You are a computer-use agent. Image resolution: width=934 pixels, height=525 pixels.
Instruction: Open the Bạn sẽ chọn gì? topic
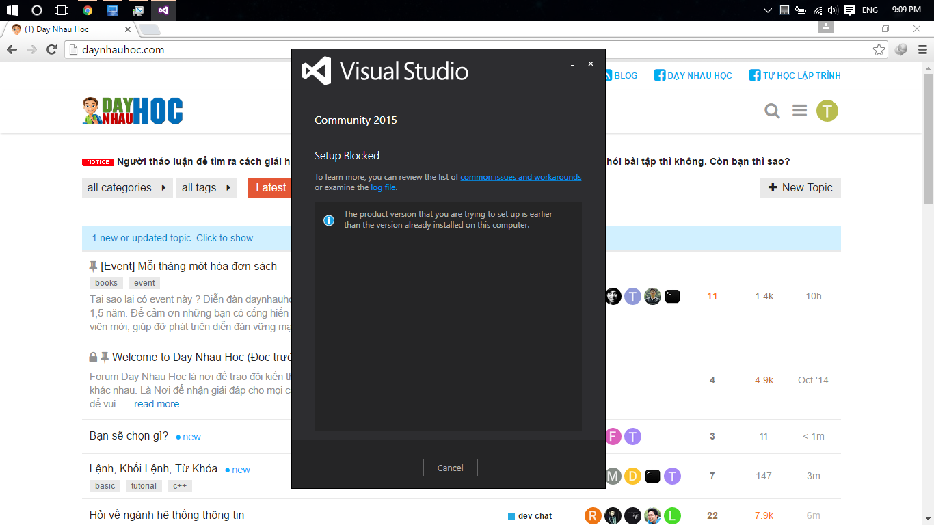click(x=129, y=436)
